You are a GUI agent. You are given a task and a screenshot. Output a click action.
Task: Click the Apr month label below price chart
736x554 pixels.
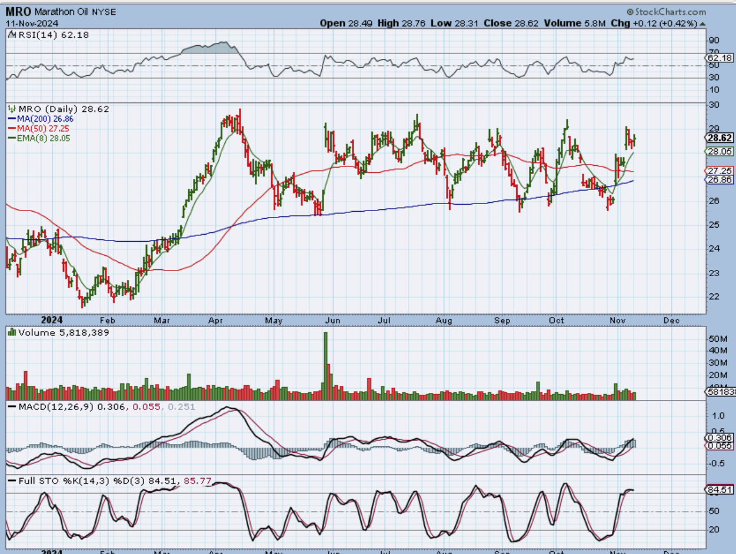click(x=217, y=321)
